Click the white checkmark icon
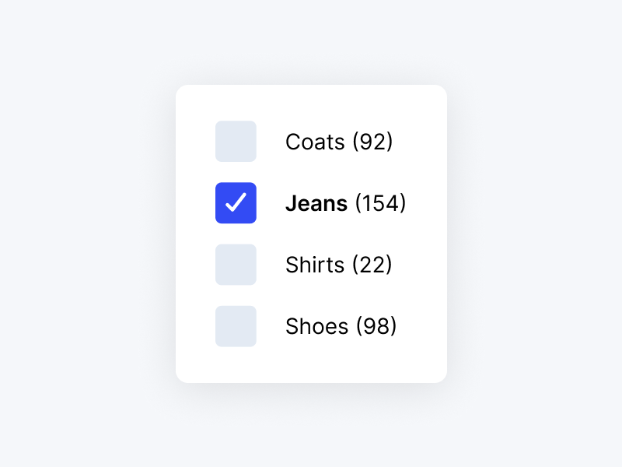Screen dimensions: 622x467 (236, 203)
